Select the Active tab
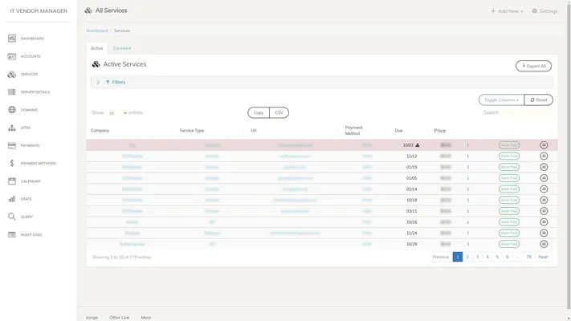The width and height of the screenshot is (571, 321). 96,48
